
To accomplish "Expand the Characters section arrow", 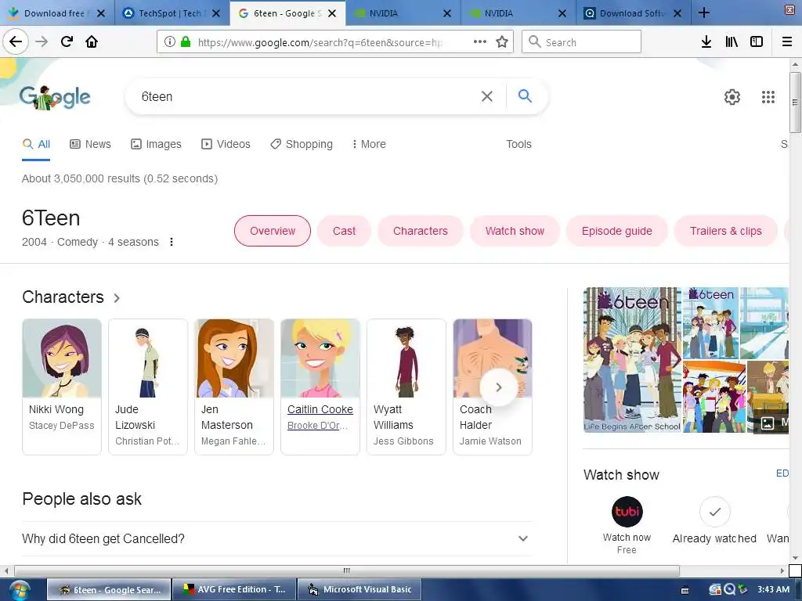I will tap(117, 297).
